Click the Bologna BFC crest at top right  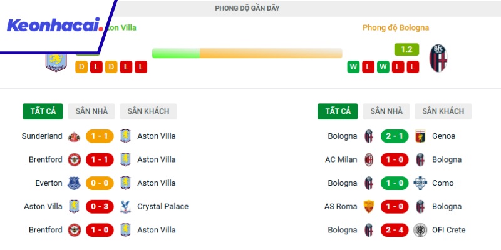pos(438,57)
